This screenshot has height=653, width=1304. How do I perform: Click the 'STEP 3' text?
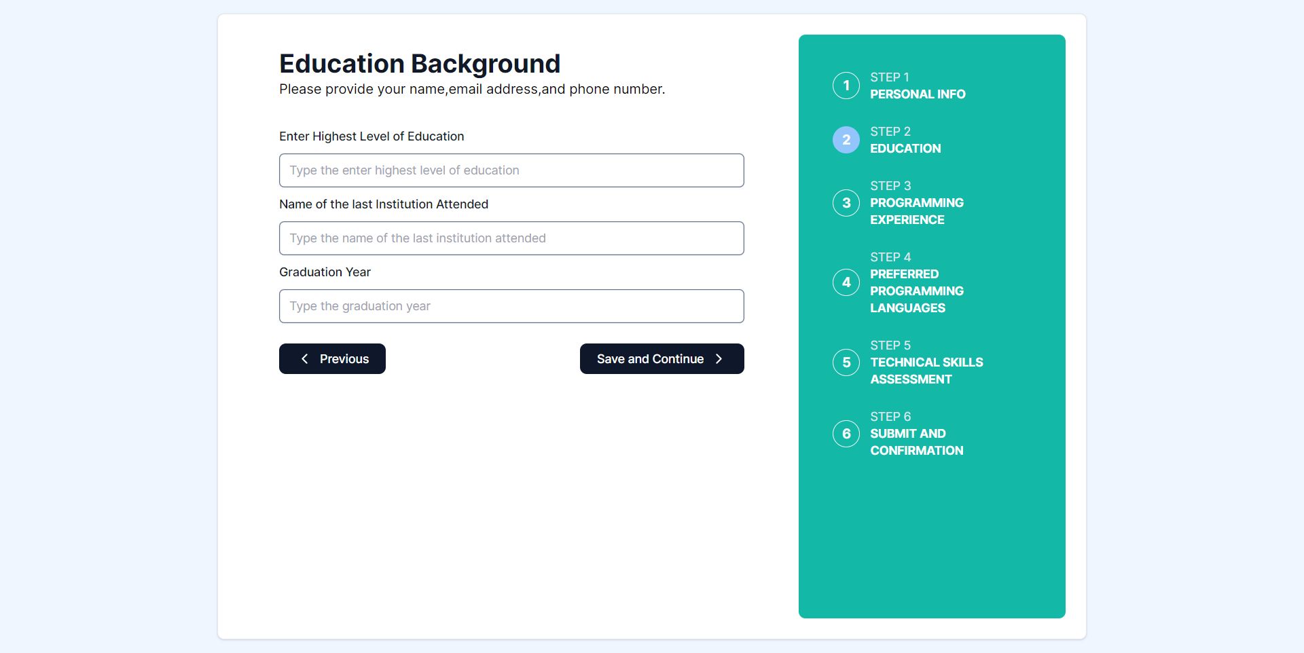tap(890, 186)
